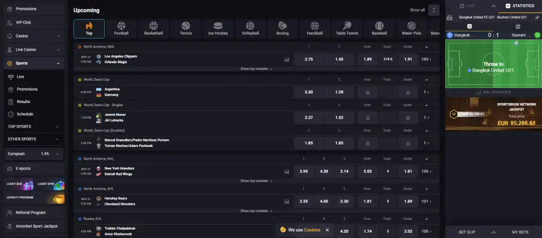Collapse the North America, AHL section
Screen dimensions: 542x238
pyautogui.click(x=426, y=189)
